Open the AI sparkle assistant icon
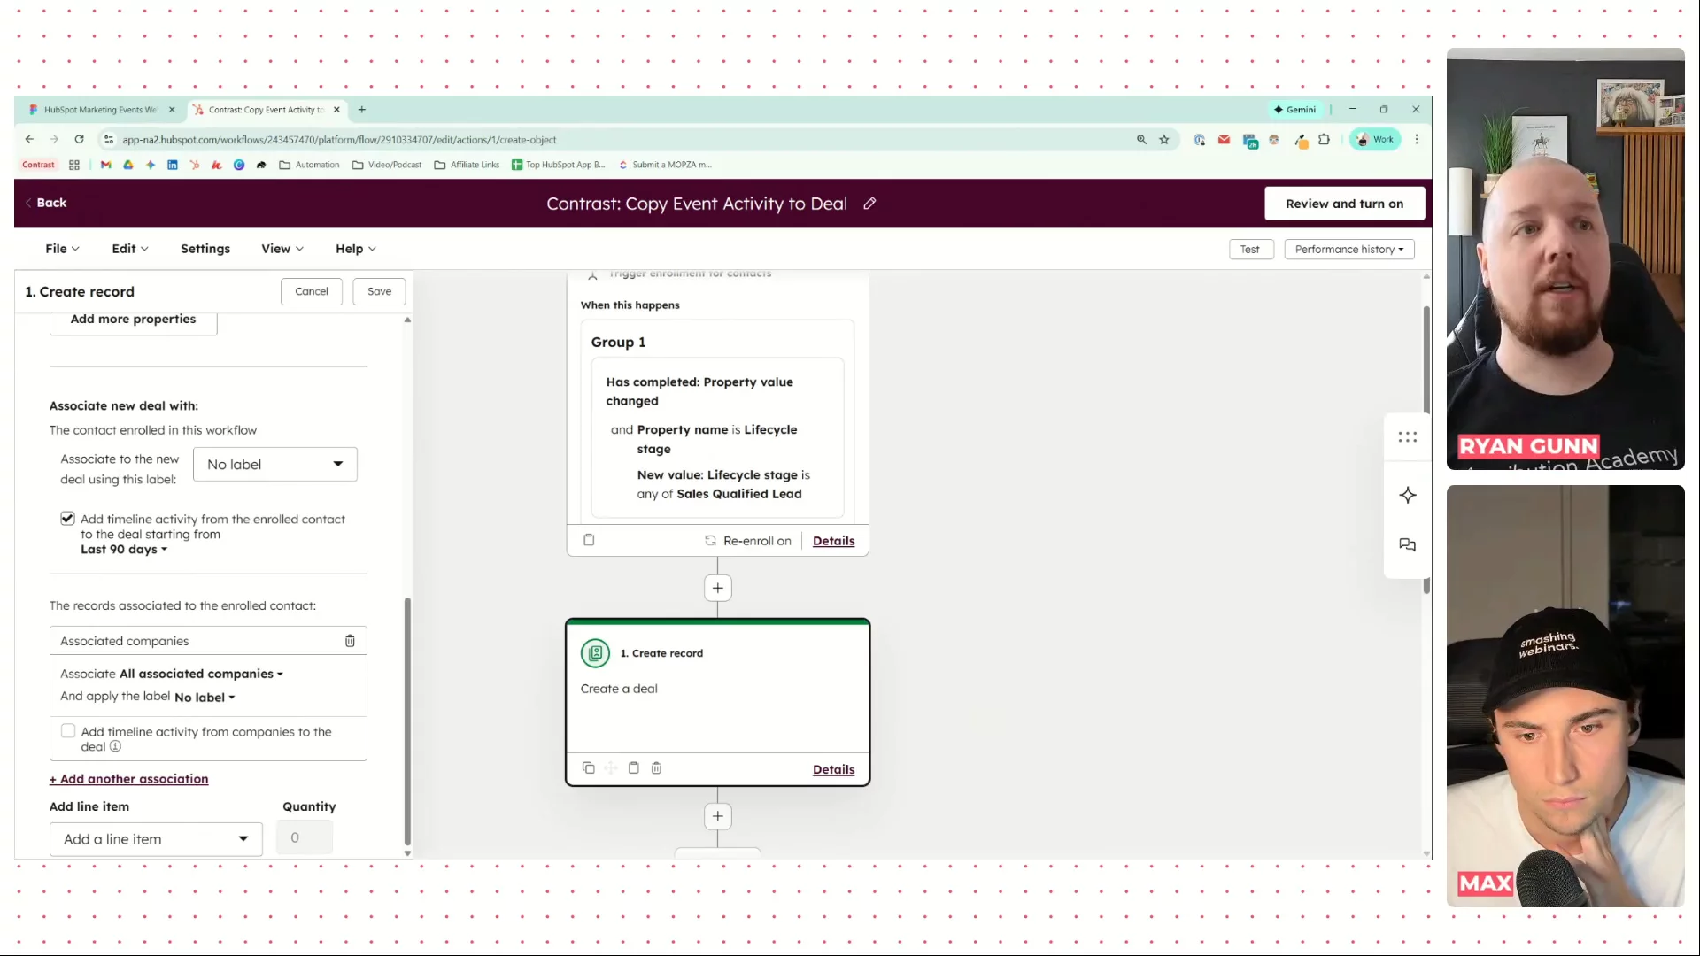The height and width of the screenshot is (956, 1700). [1407, 496]
